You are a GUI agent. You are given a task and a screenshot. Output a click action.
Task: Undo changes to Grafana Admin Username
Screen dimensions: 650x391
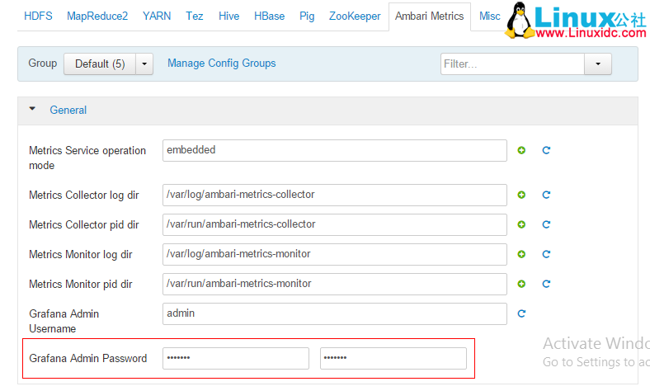[521, 313]
